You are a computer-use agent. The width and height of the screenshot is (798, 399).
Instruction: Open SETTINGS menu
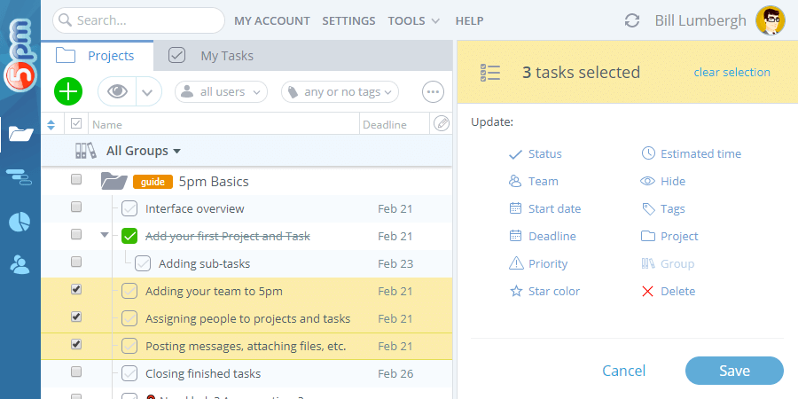pyautogui.click(x=348, y=21)
